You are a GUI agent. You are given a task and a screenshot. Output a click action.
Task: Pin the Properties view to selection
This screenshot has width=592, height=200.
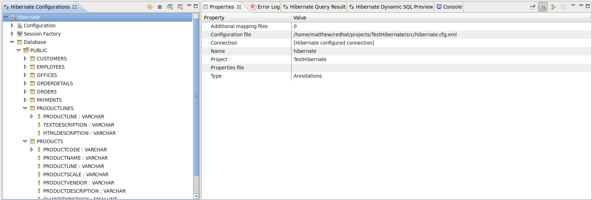tap(533, 7)
